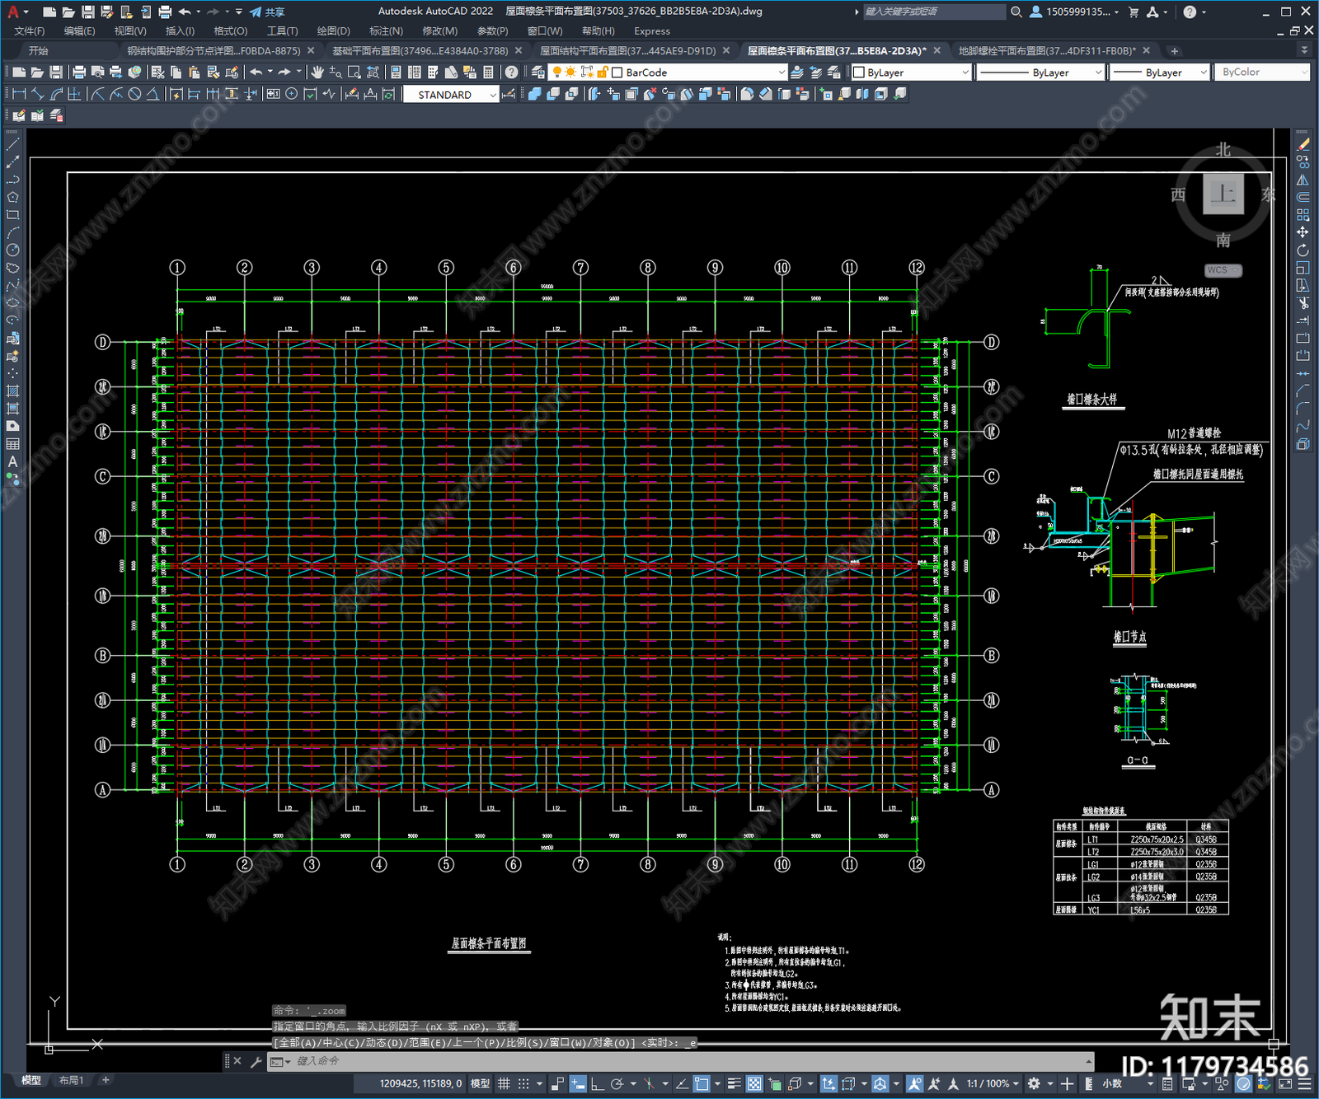The width and height of the screenshot is (1319, 1099).
Task: Switch to the 基础平面布置图 drawing tab
Action: click(x=420, y=50)
